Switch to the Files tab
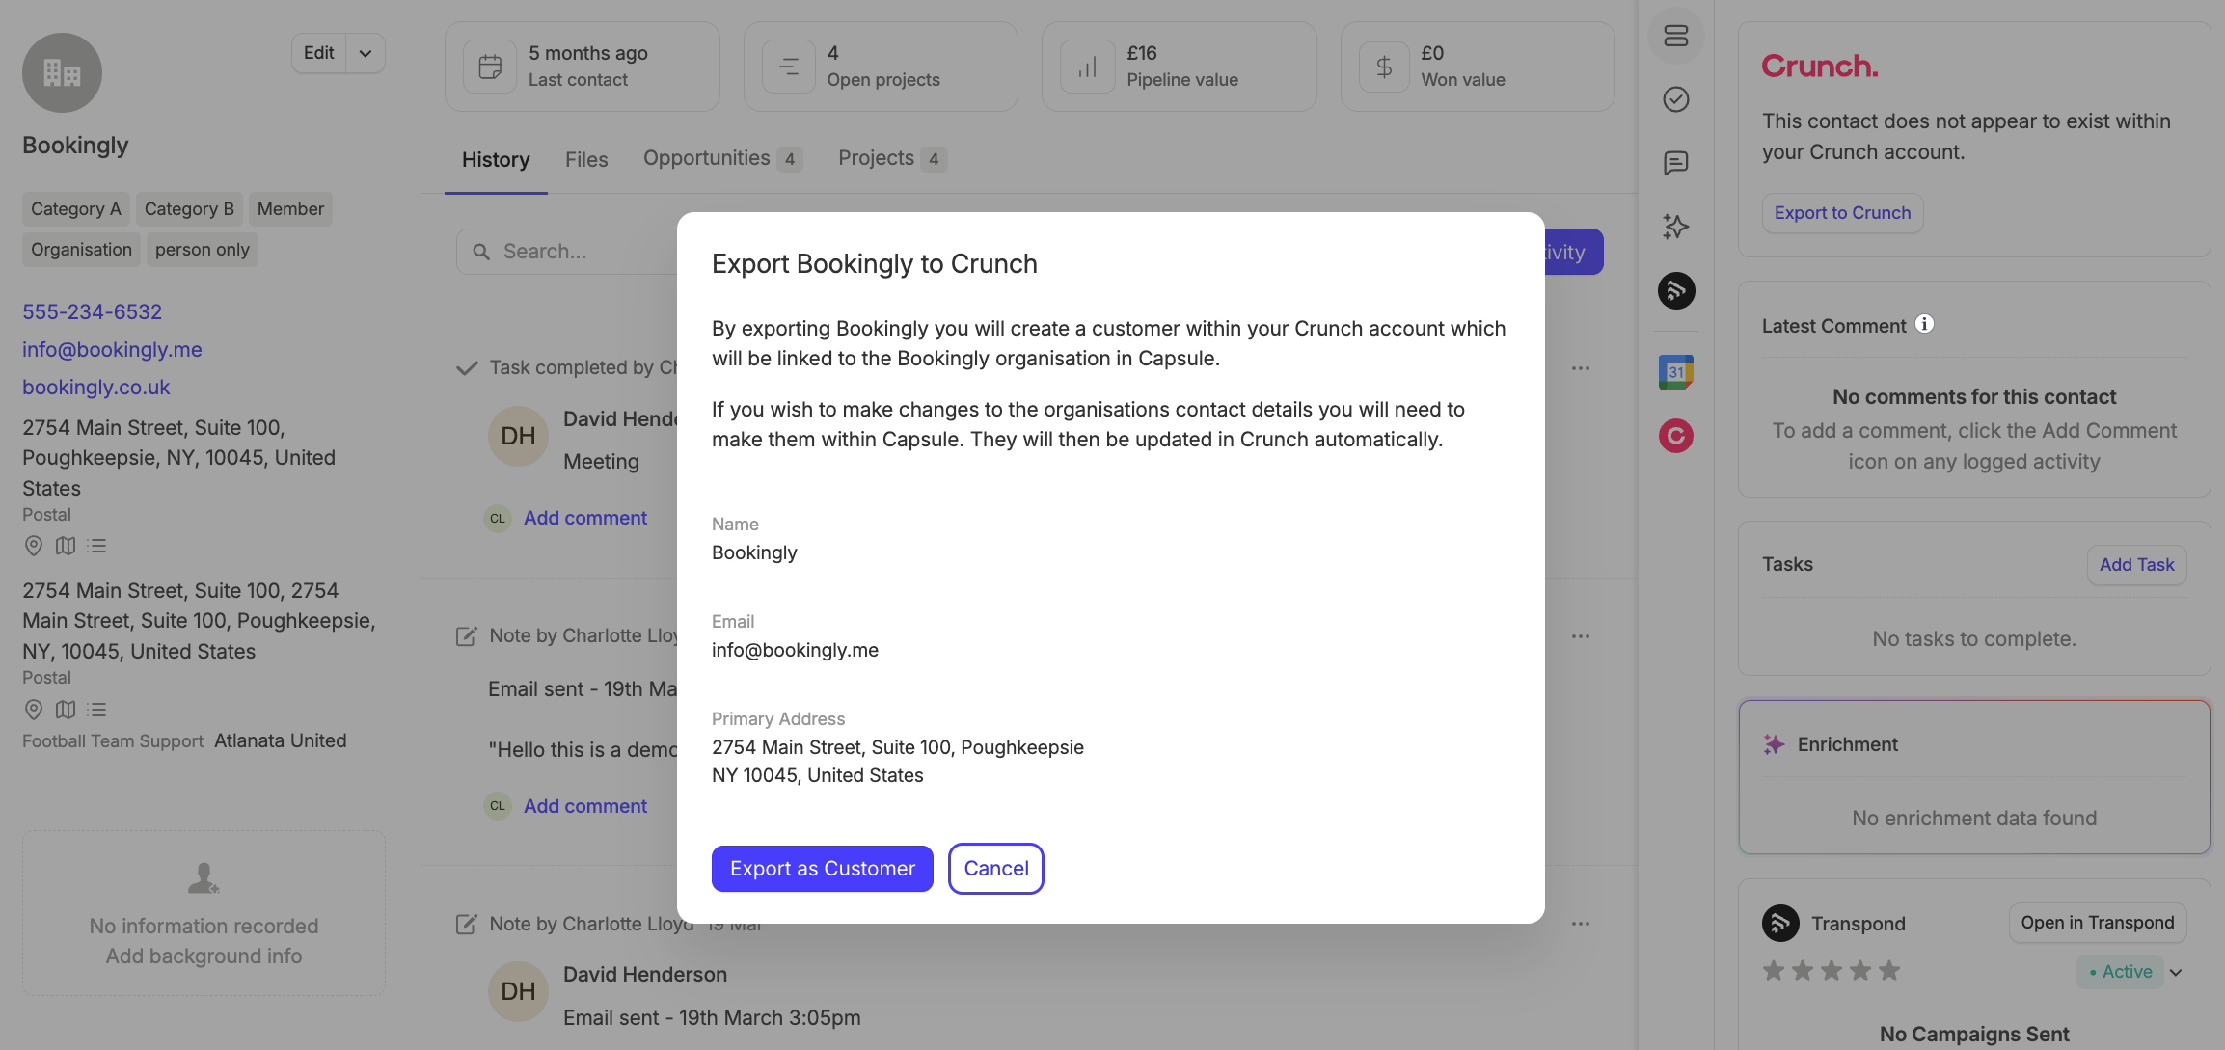This screenshot has width=2225, height=1050. (x=586, y=159)
